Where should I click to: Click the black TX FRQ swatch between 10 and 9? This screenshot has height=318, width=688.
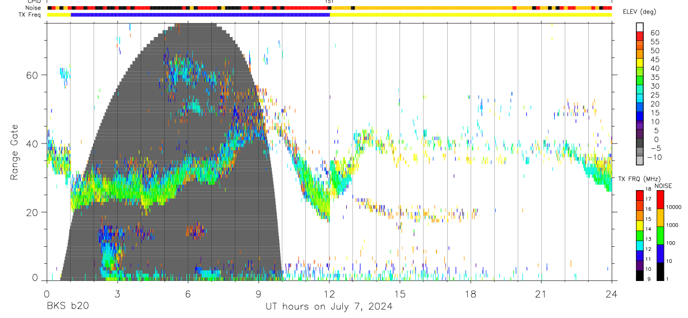tap(639, 275)
